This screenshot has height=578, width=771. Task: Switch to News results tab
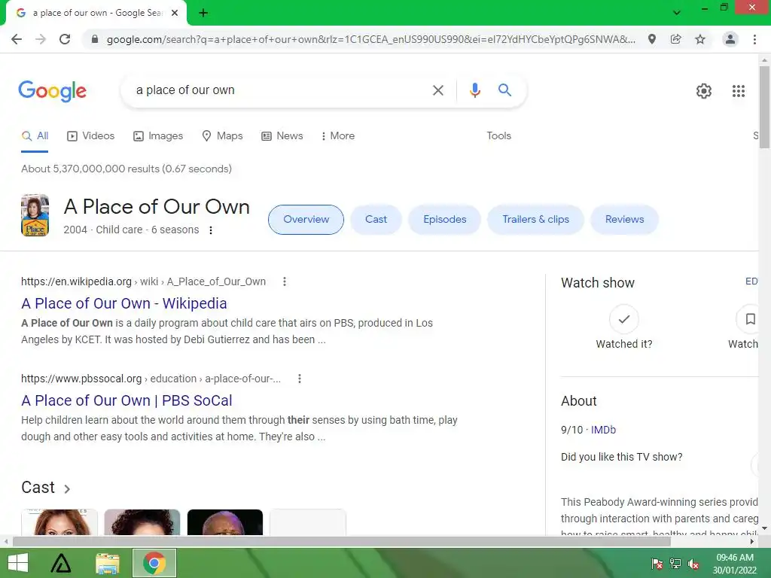click(x=282, y=135)
